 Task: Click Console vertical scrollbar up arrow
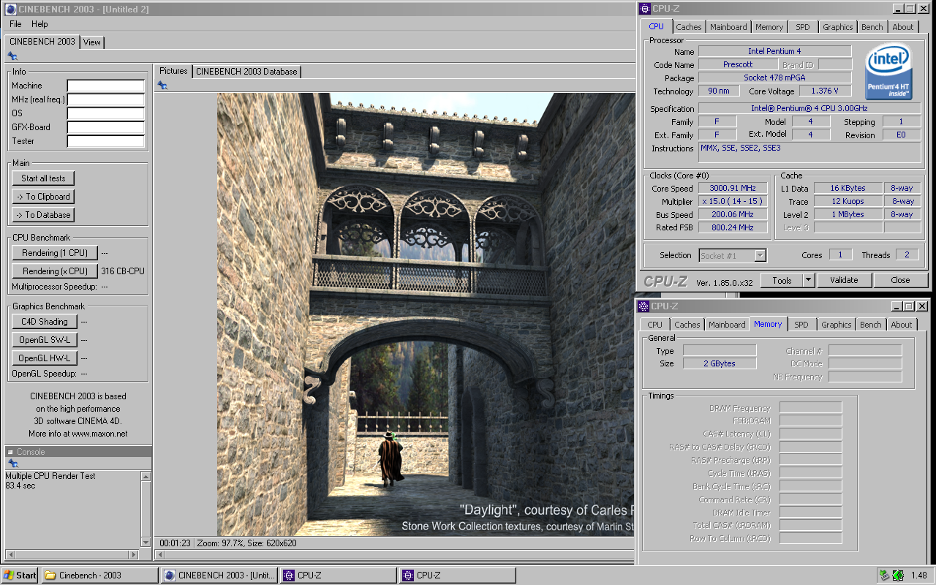tap(146, 477)
